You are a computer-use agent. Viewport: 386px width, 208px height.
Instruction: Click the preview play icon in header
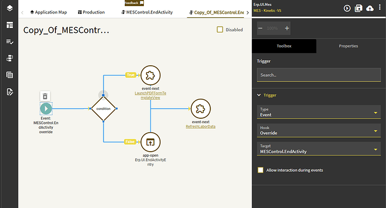click(x=347, y=8)
